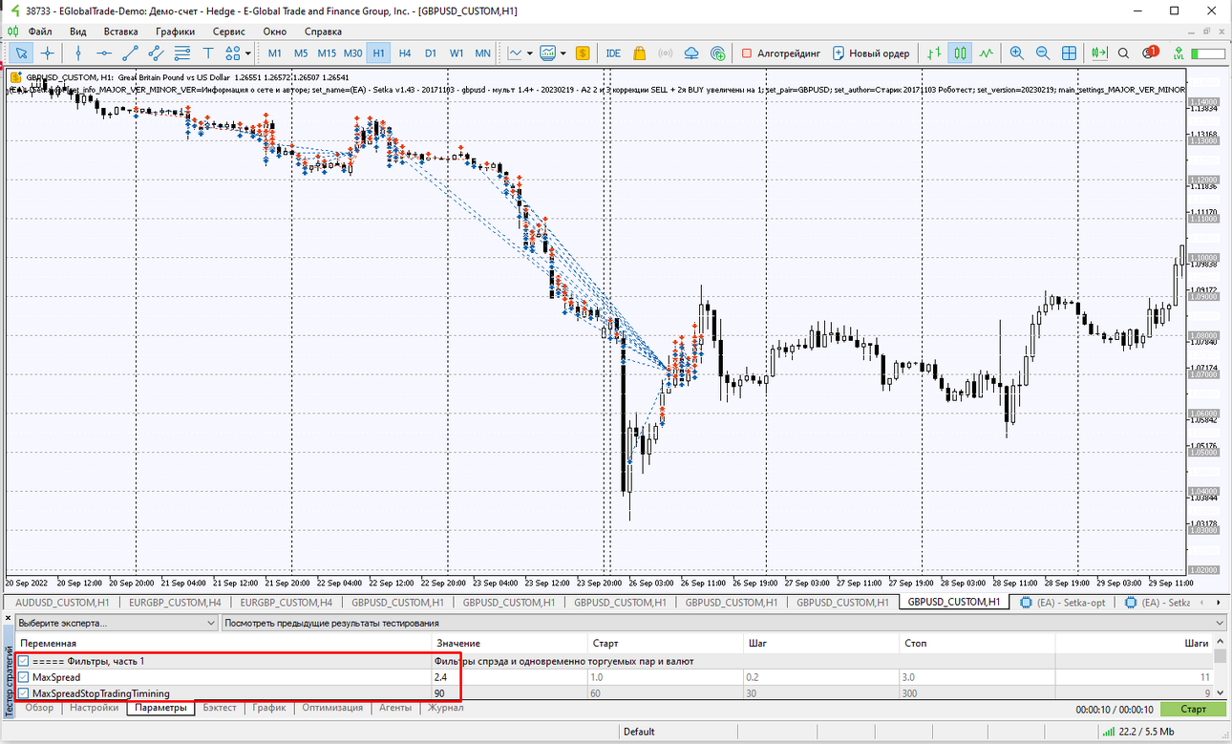Viewport: 1232px width, 744px height.
Task: Set timeframe to M15
Action: point(327,53)
